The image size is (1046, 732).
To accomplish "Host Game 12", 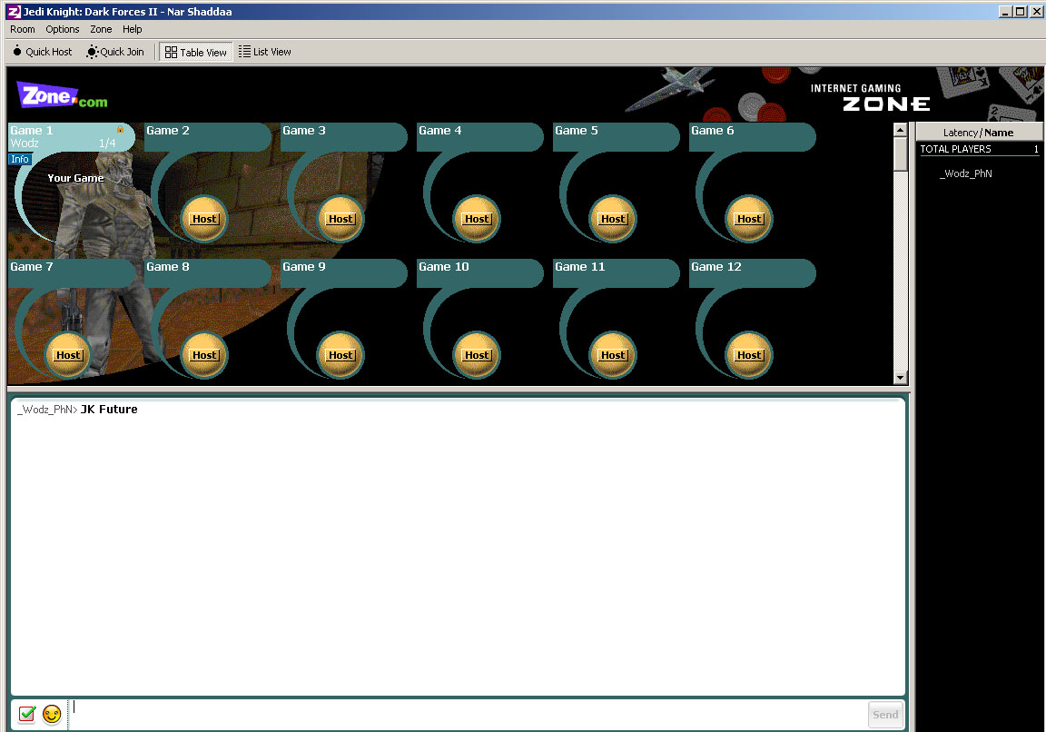I will pyautogui.click(x=748, y=355).
